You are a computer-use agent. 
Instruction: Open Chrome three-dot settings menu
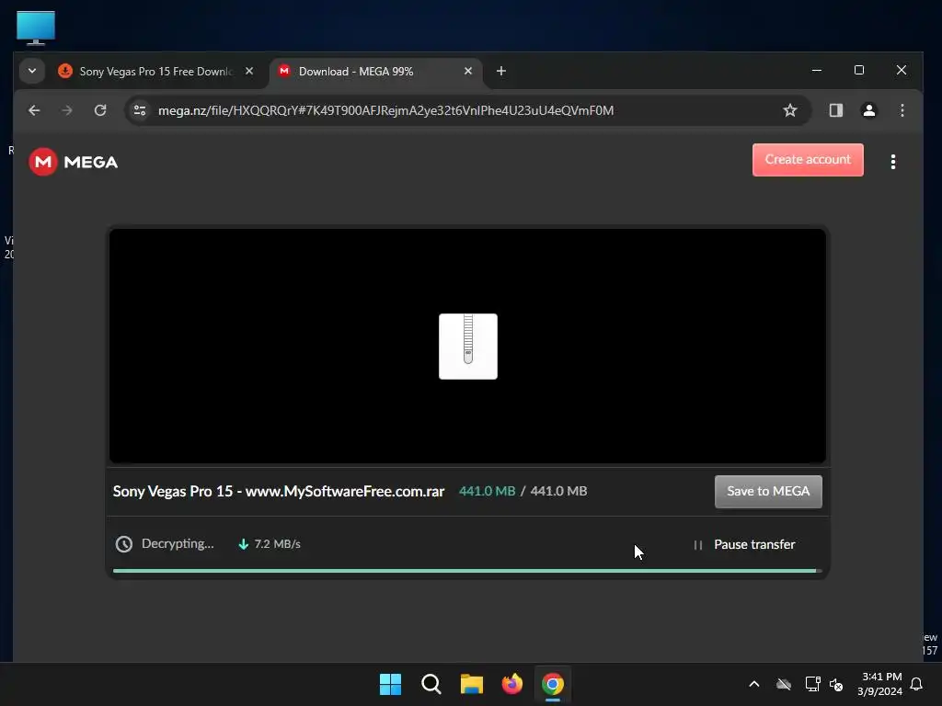tap(902, 110)
